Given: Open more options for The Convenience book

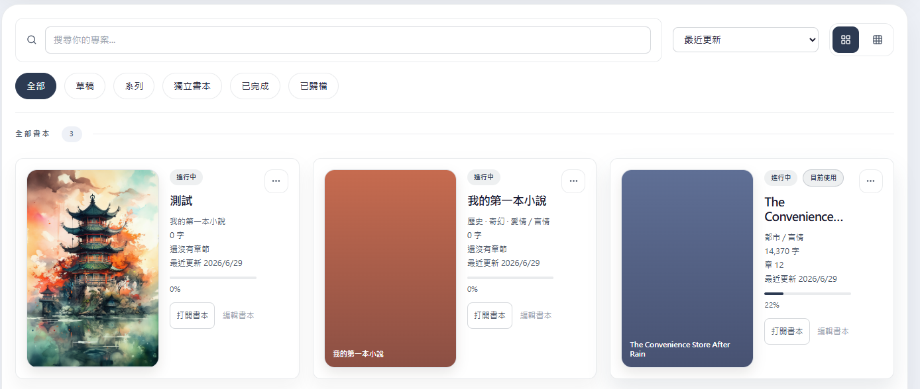Looking at the screenshot, I should coord(871,181).
